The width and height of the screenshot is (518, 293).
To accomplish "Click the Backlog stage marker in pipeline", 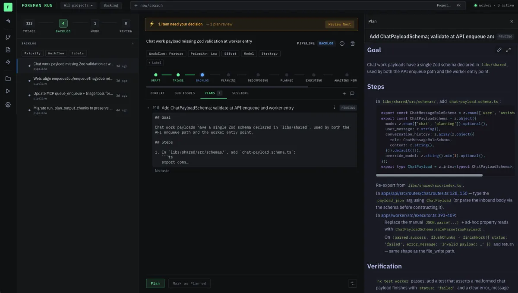I will 202,75.
